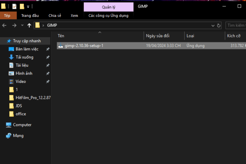This screenshot has height=164, width=246.
Task: Click the search box input field
Action: point(236,25)
